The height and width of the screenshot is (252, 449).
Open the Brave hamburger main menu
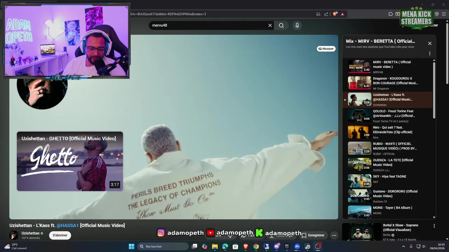coord(444,14)
